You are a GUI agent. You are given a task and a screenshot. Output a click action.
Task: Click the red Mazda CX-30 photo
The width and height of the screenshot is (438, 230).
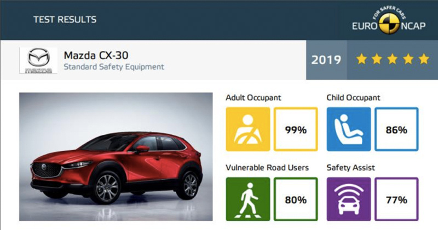pyautogui.click(x=116, y=157)
